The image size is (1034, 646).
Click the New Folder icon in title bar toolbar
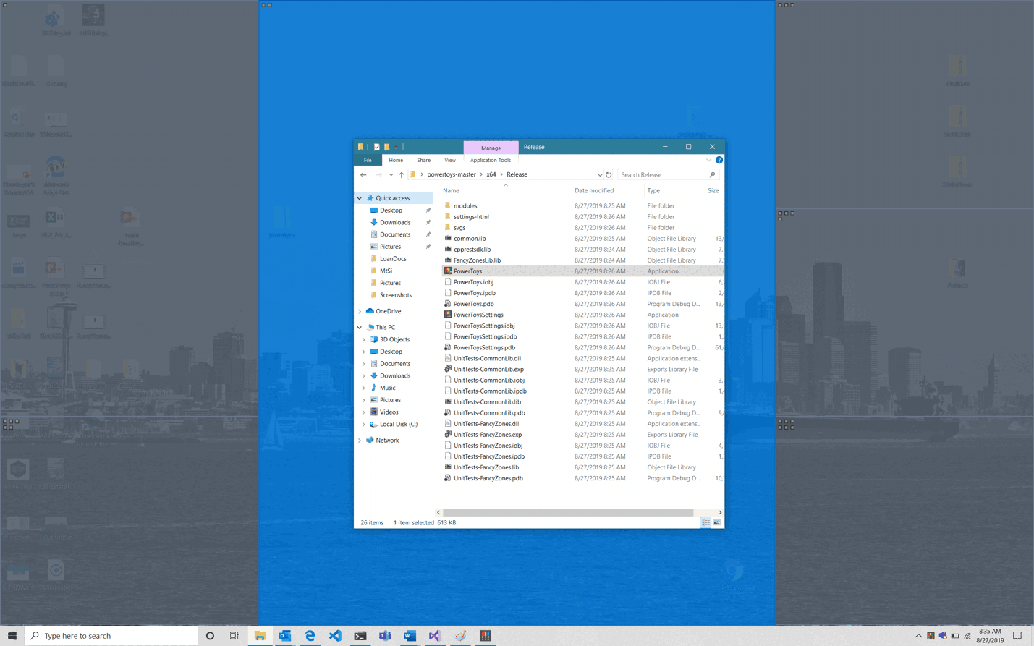point(387,147)
